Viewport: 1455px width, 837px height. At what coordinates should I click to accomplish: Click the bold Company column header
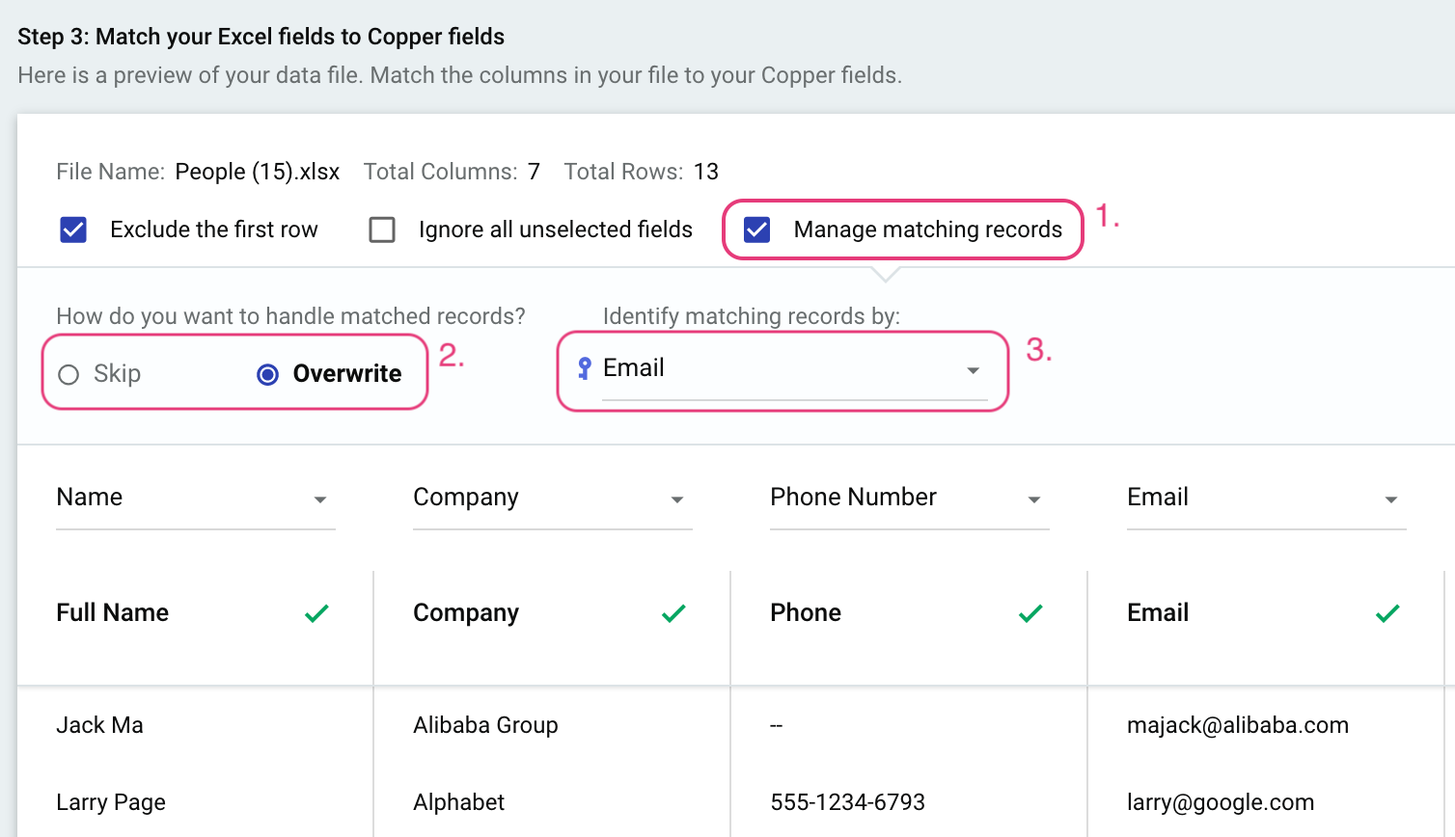coord(466,613)
